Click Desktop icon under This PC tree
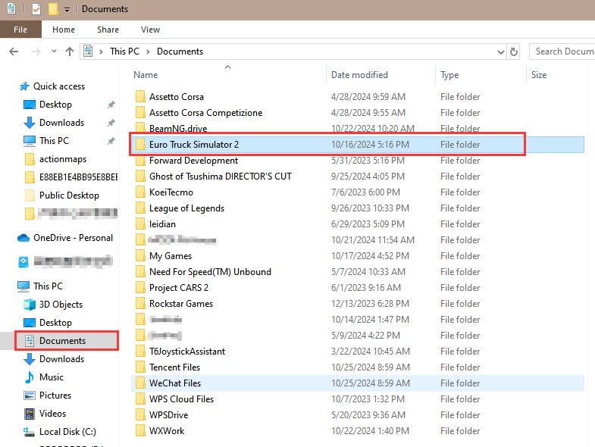The width and height of the screenshot is (595, 447). 30,323
